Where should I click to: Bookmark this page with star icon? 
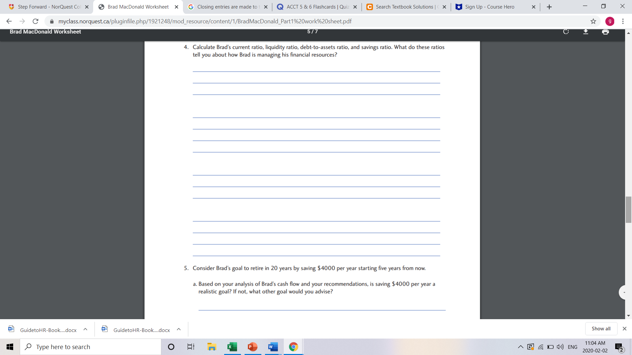tap(593, 21)
